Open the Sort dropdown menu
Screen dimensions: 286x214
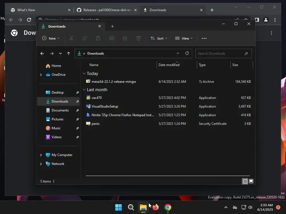159,38
